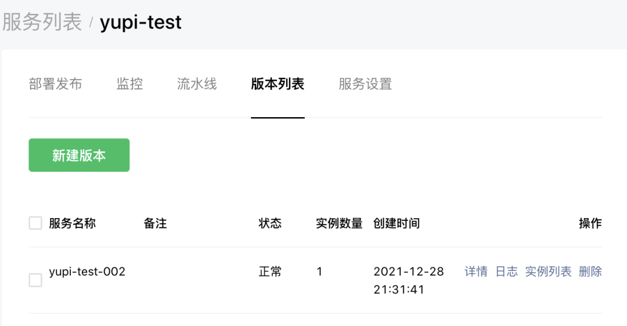The width and height of the screenshot is (627, 326).
Task: Go to the 流水线 tab
Action: coord(197,84)
